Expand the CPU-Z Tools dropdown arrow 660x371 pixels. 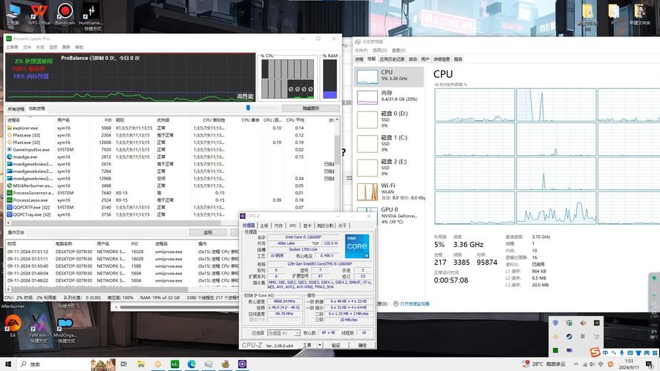[x=318, y=345]
